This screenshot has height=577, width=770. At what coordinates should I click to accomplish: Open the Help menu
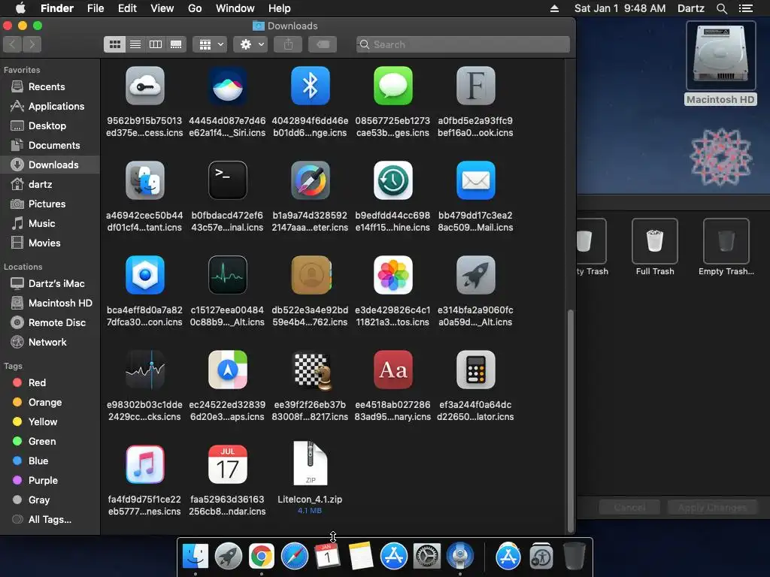pyautogui.click(x=280, y=8)
